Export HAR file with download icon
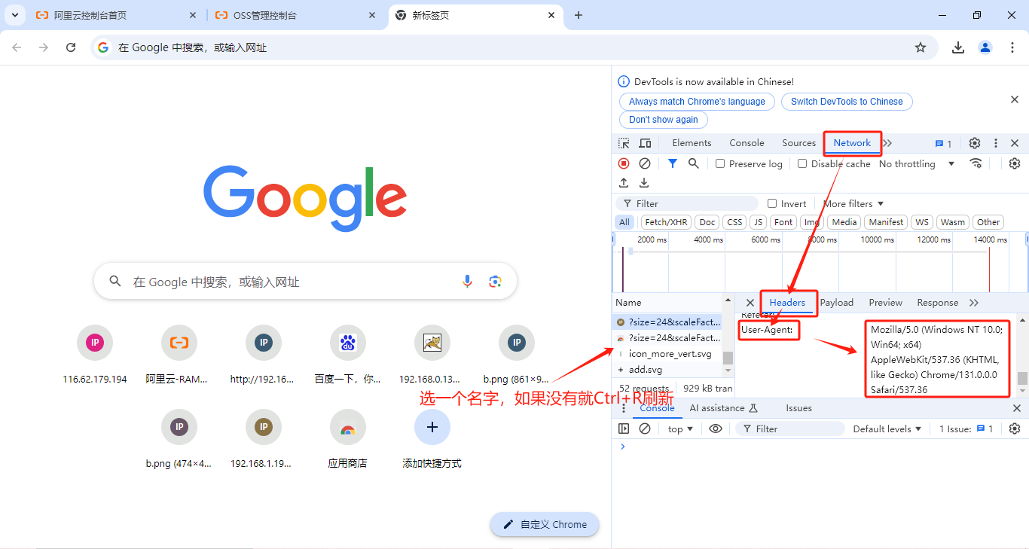1029x549 pixels. tap(644, 183)
